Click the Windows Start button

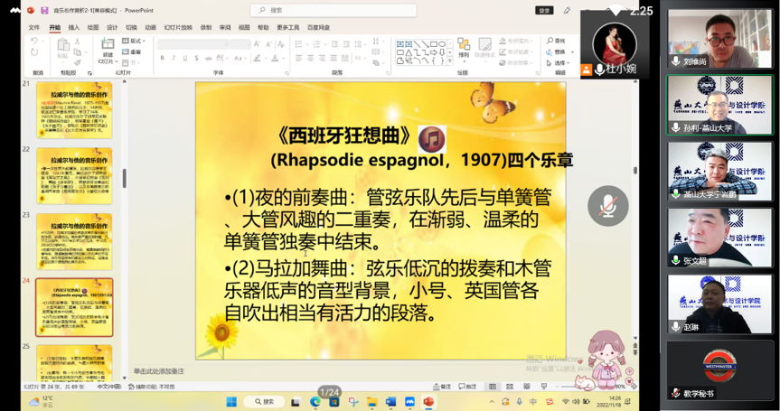coord(230,401)
